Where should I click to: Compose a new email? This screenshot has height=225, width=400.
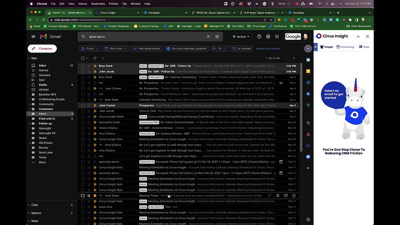(42, 48)
